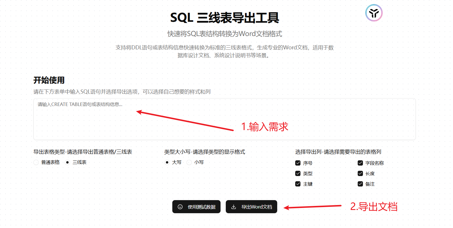Image resolution: width=453 pixels, height=228 pixels.
Task: Click the SQL 三线表导出工具 title
Action: pos(225,18)
